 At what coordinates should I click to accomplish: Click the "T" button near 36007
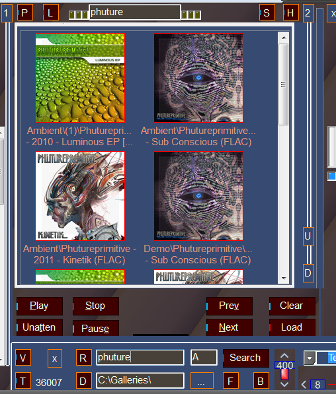(x=23, y=380)
